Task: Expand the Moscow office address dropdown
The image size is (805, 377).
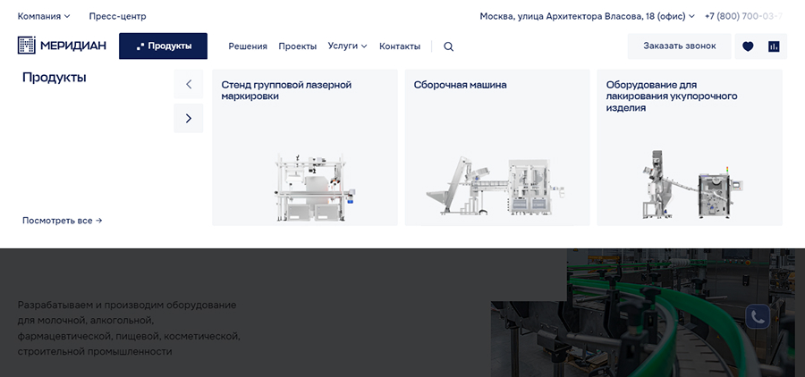Action: (587, 16)
